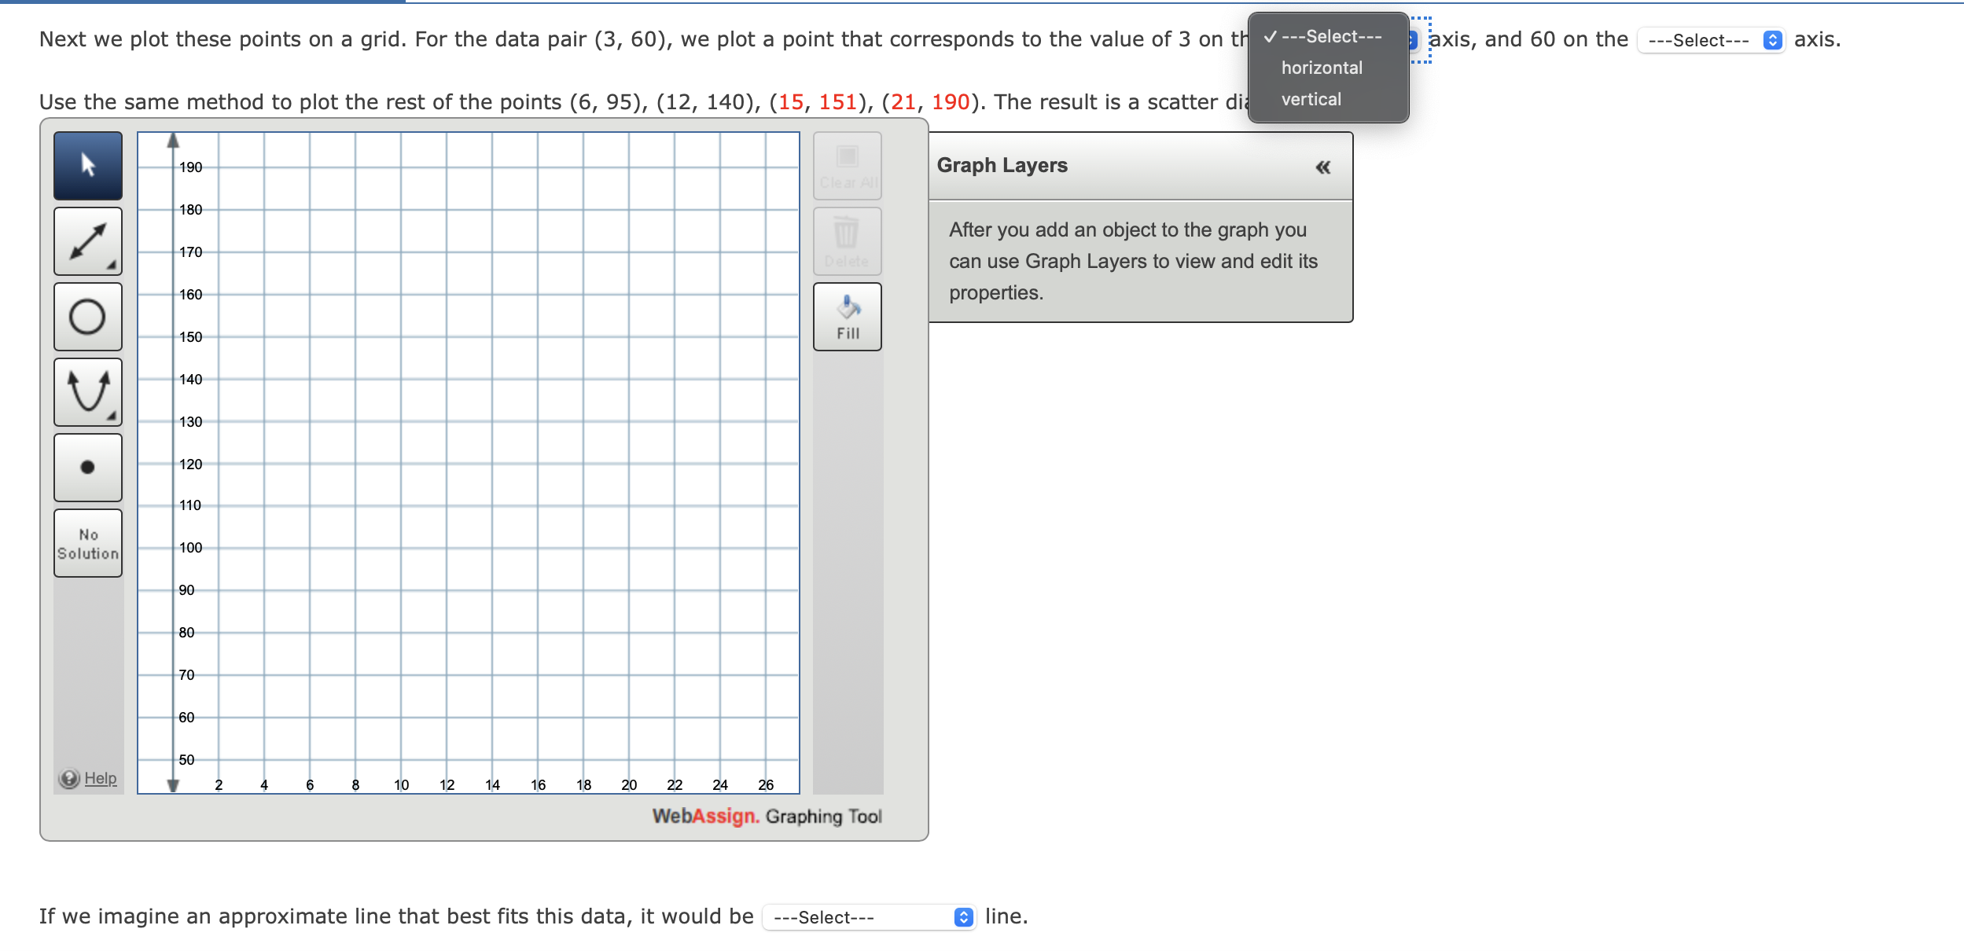Select the circle drawing tool

pyautogui.click(x=87, y=317)
